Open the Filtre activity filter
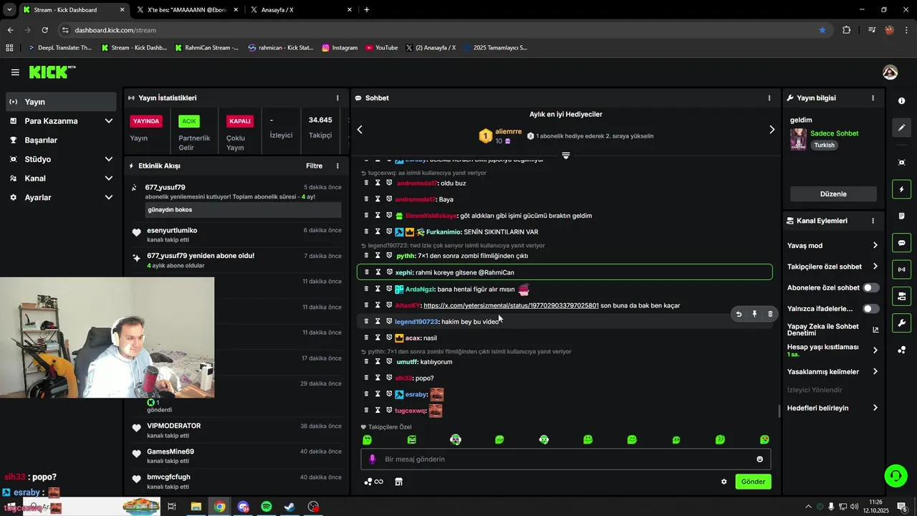Screen dimensions: 917x516 (x=314, y=166)
